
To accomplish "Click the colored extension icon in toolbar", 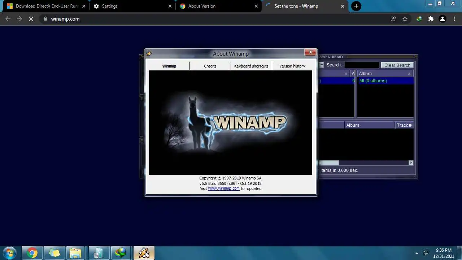I will coord(419,19).
